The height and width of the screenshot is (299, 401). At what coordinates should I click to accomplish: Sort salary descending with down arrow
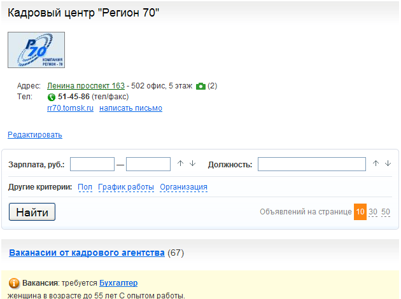[x=192, y=163]
